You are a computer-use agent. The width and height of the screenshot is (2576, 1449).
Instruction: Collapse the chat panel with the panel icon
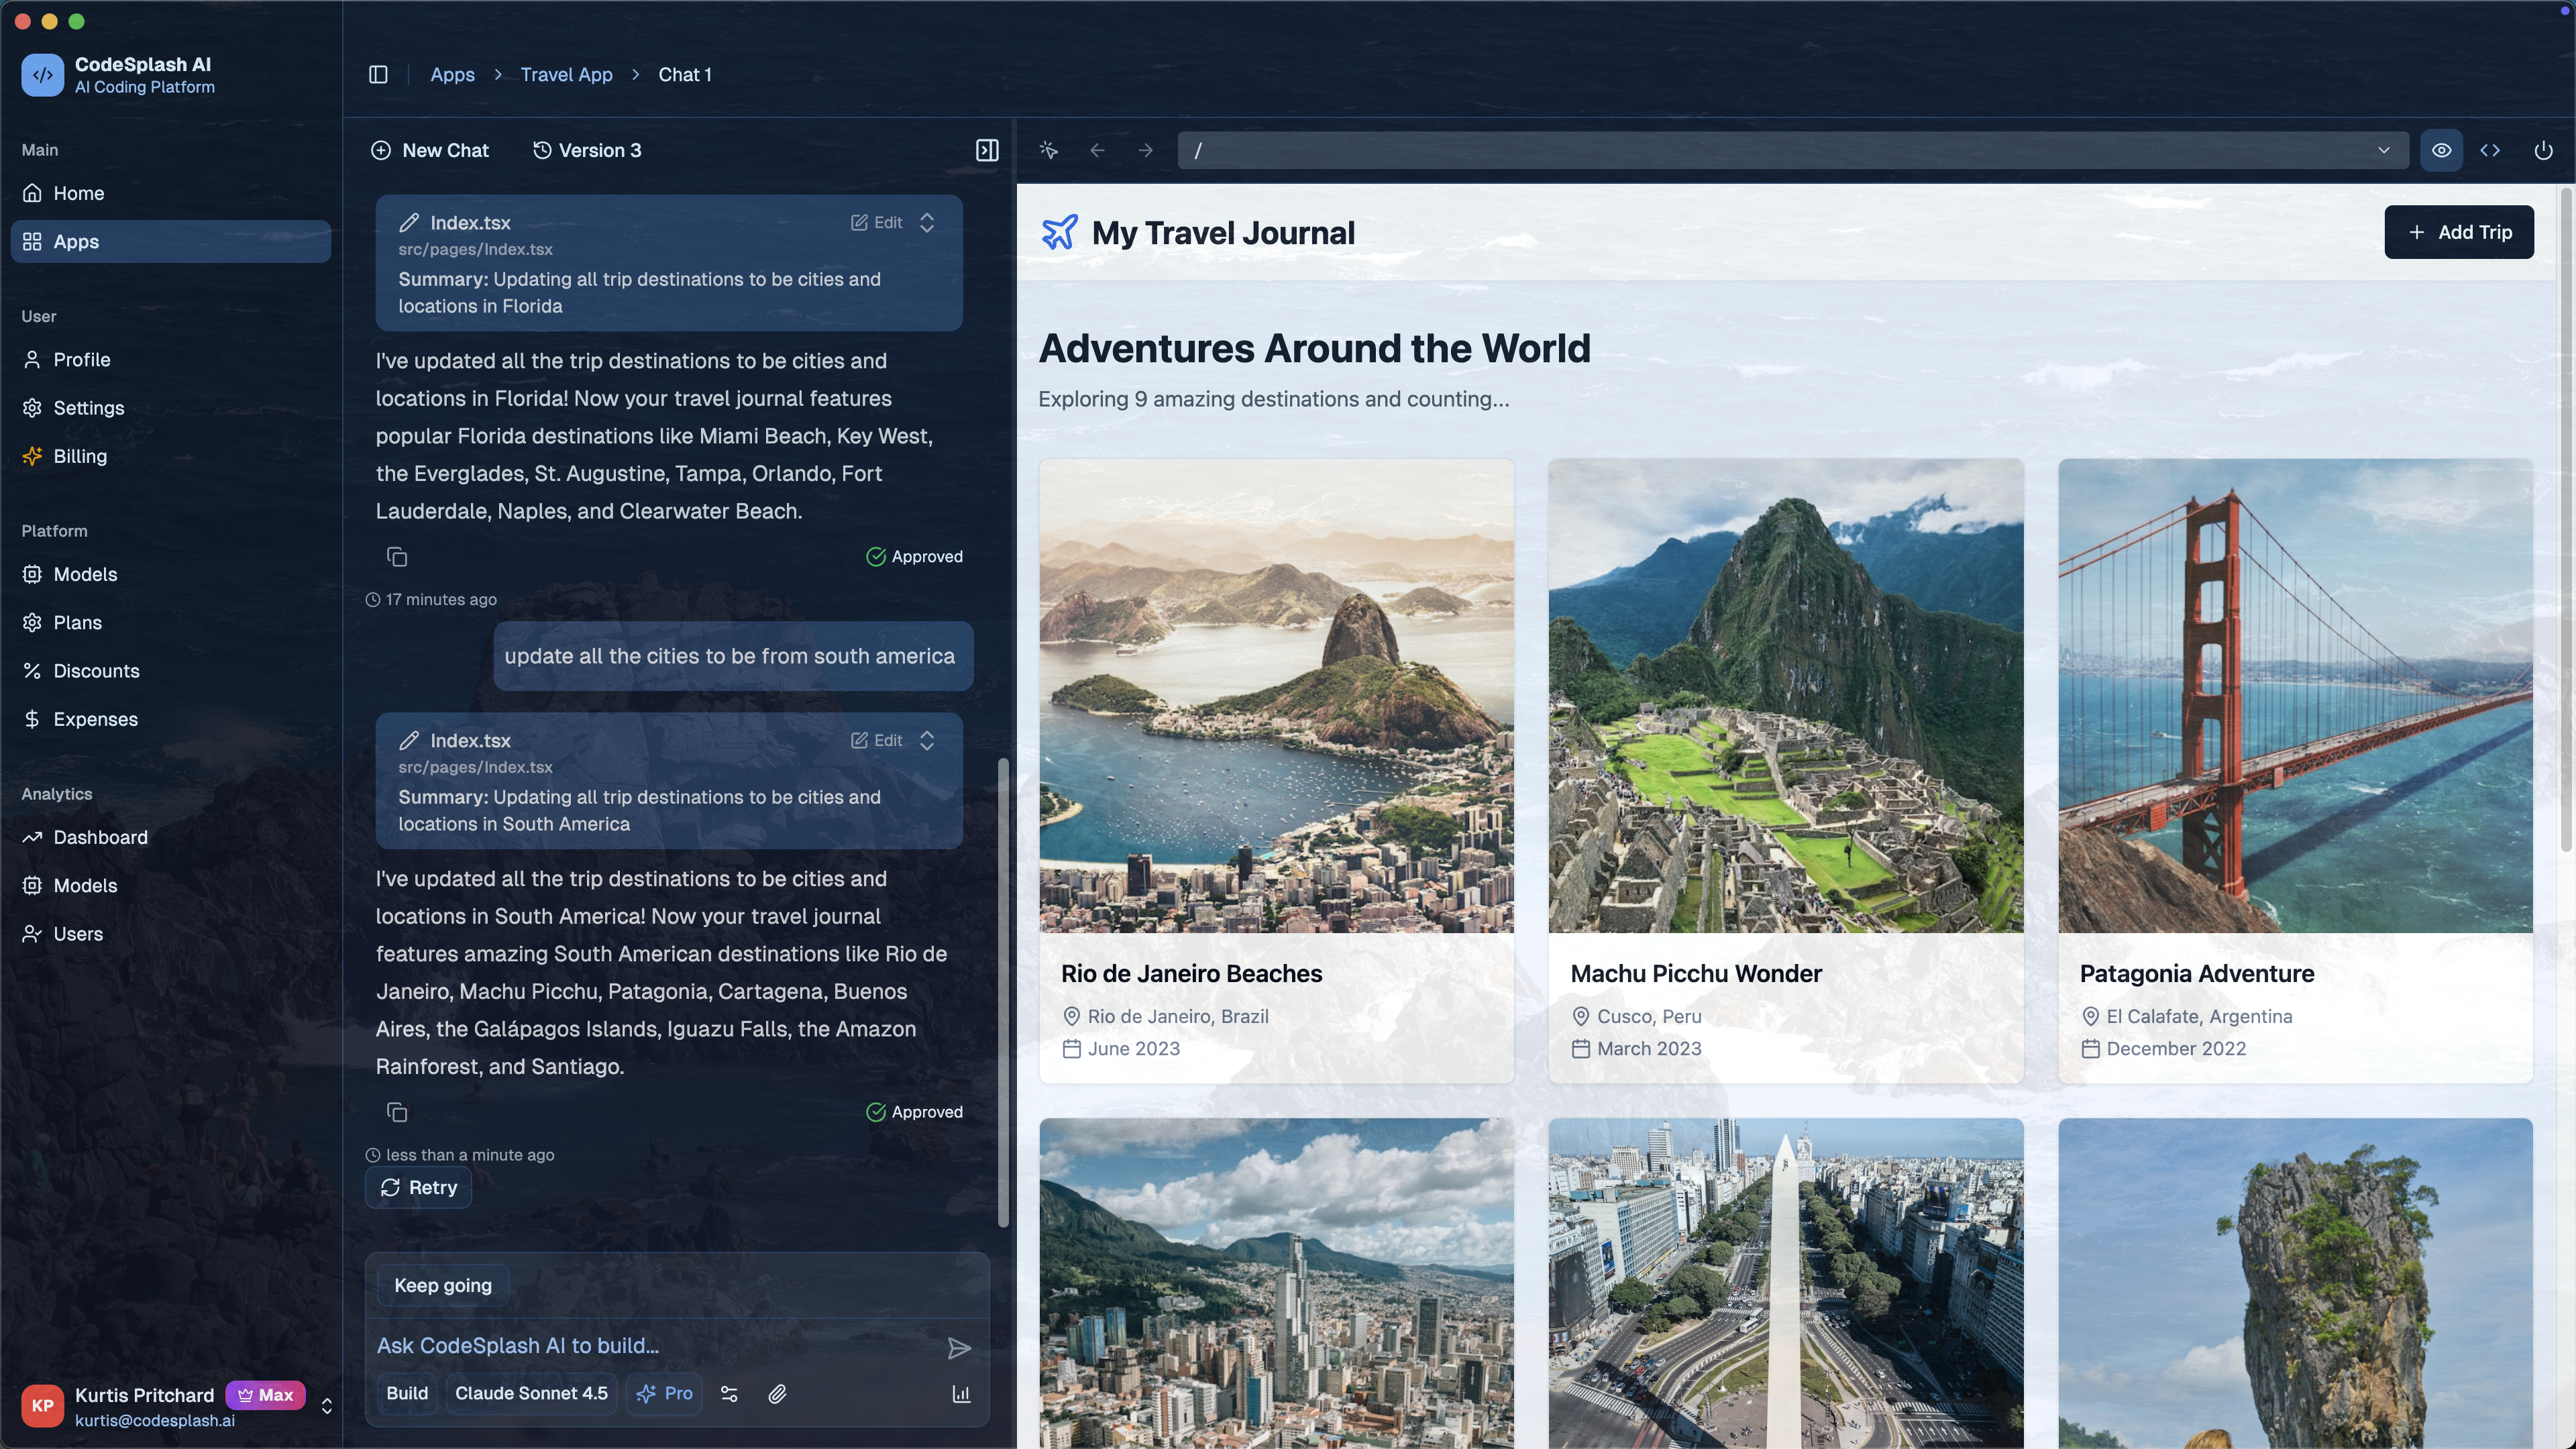click(987, 150)
